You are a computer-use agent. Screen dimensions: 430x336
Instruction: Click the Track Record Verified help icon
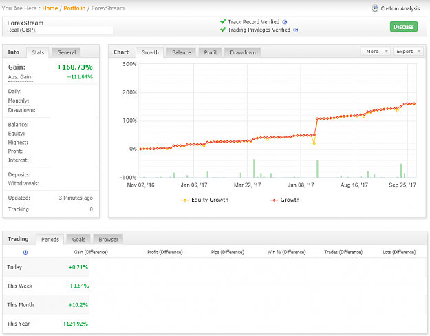click(285, 22)
